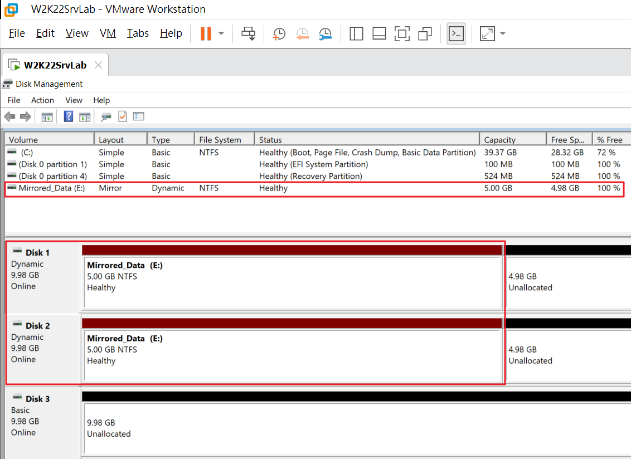This screenshot has height=459, width=631.
Task: Click the Forward arrow in Disk Management
Action: point(25,116)
